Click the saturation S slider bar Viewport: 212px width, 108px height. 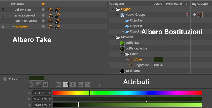(127, 99)
